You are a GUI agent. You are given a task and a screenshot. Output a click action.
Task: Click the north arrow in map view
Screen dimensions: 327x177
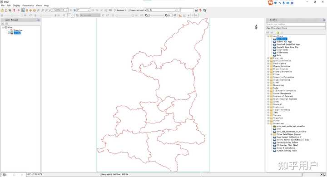coord(256,27)
